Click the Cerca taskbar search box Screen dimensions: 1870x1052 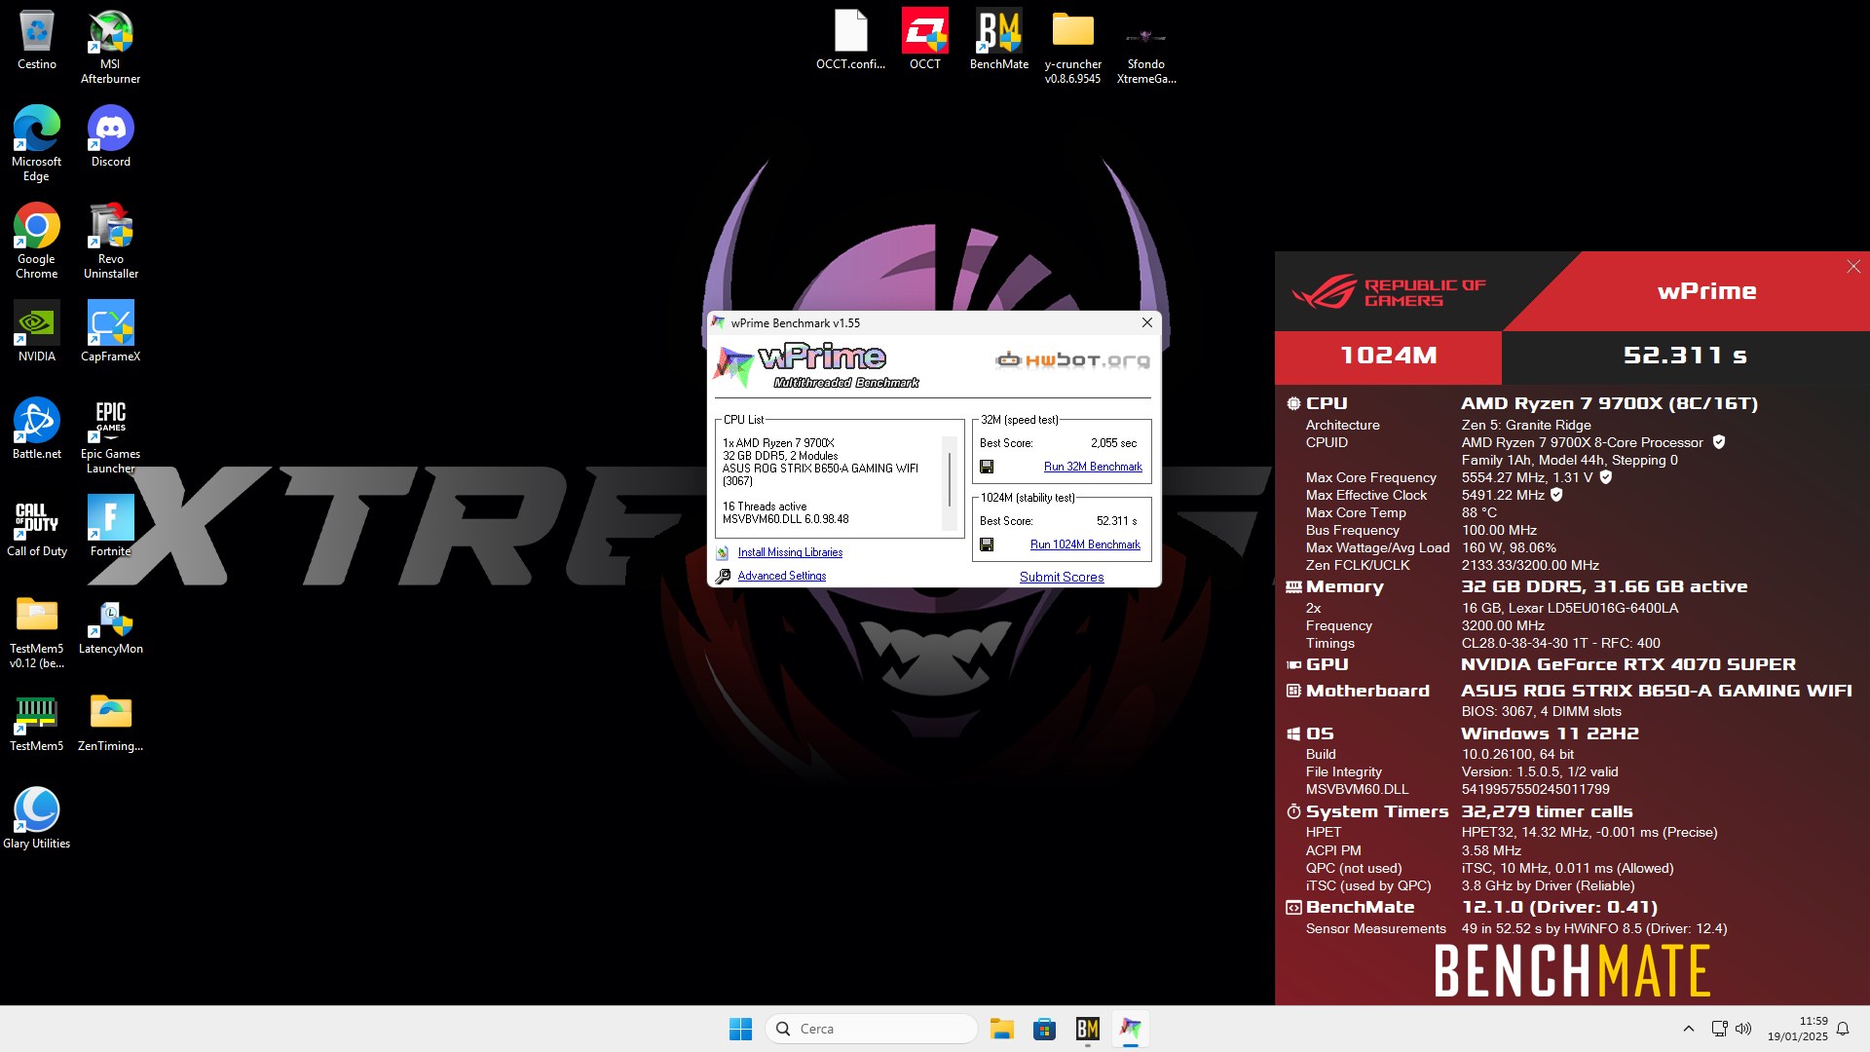point(872,1029)
